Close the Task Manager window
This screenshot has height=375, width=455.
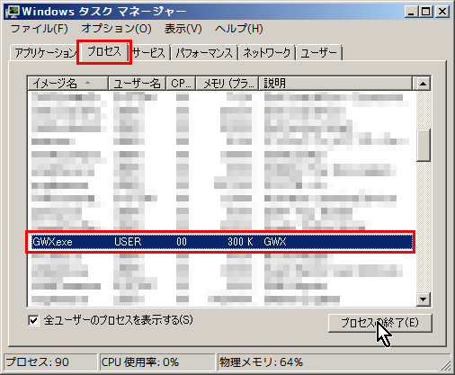coord(442,12)
